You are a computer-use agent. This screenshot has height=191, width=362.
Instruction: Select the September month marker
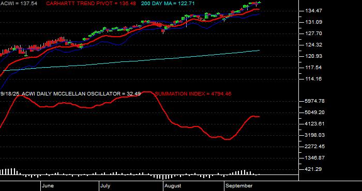pyautogui.click(x=239, y=186)
